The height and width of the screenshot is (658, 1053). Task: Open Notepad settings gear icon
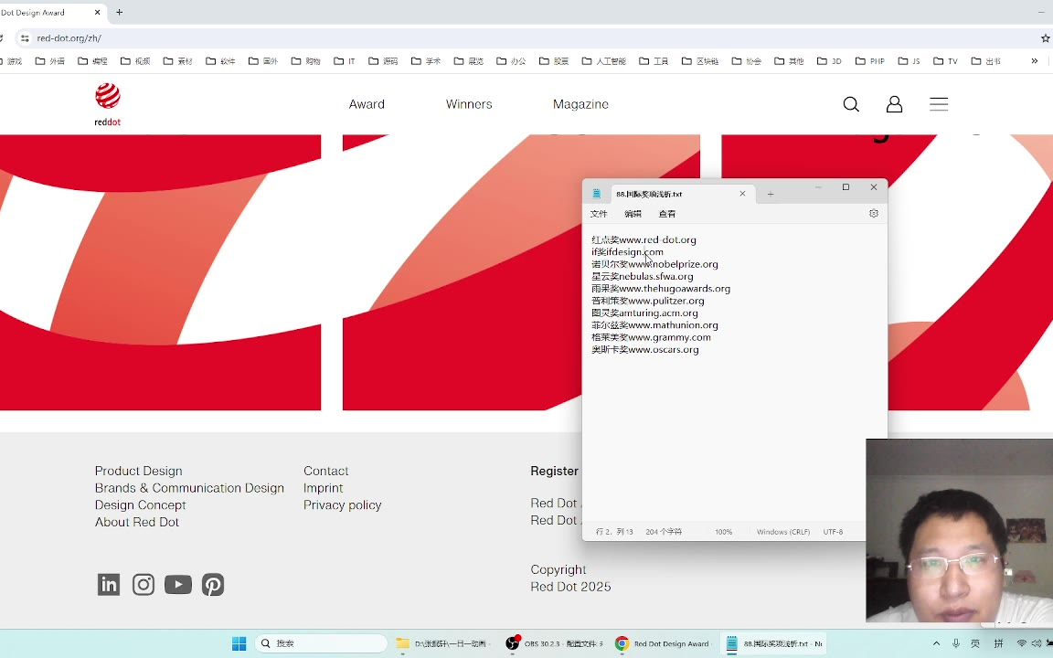point(873,214)
